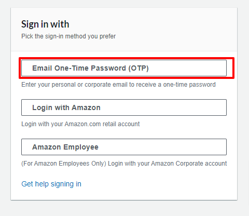Click the empty right side of the Amazon Employee button
This screenshot has height=216, width=249.
click(162, 147)
